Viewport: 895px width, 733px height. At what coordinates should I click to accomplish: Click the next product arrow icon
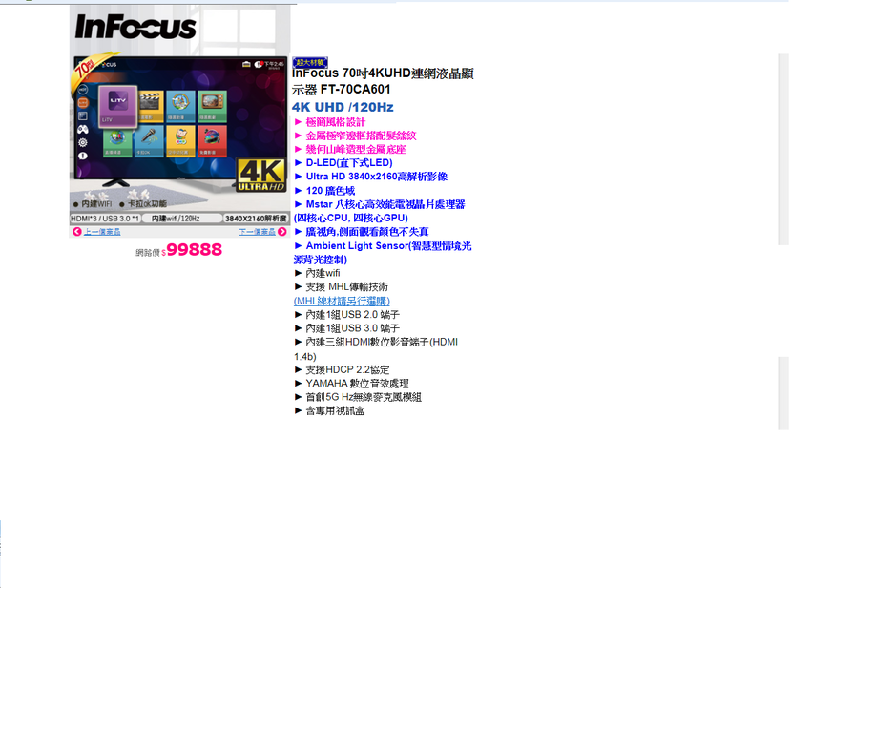click(x=282, y=232)
